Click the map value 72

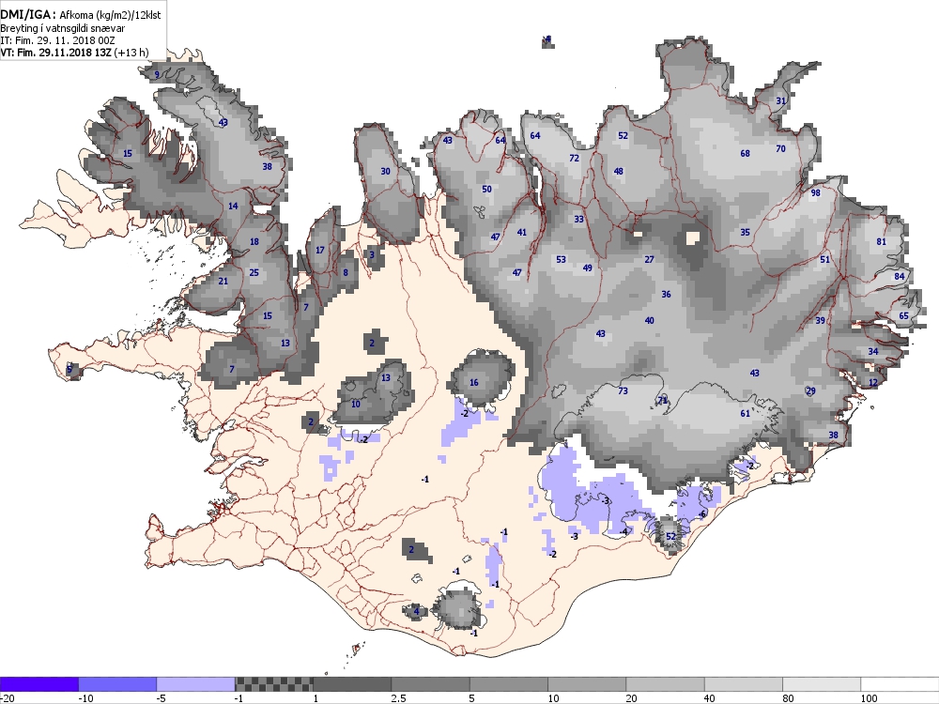[x=575, y=158]
